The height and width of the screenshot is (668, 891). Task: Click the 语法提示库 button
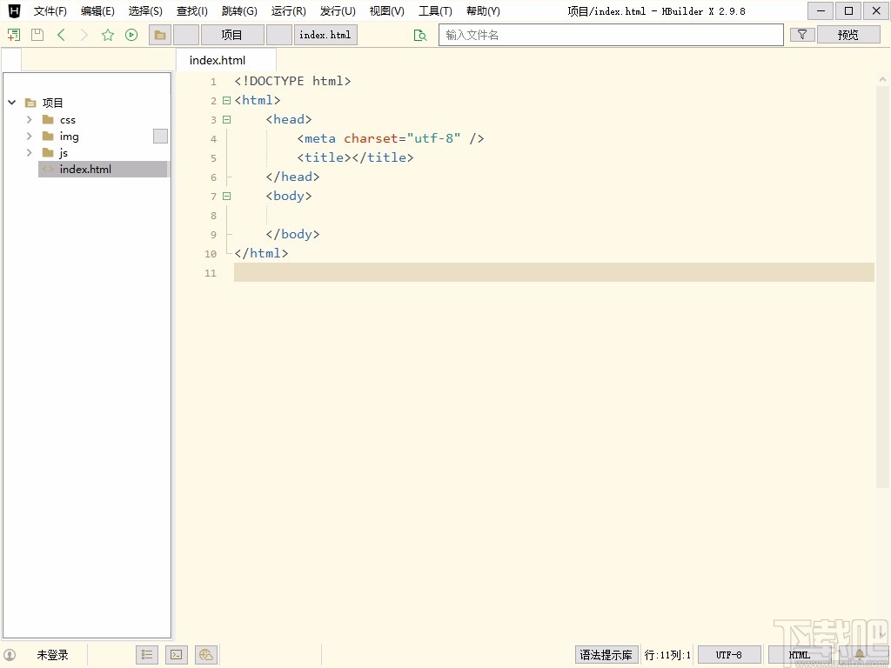coord(606,655)
